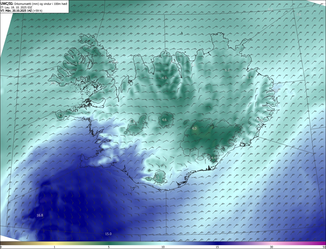The height and width of the screenshot is (249, 326).
Task: Click the 'IT: Lau. 18. 10. 2025 03Z' line
Action: (x=16, y=7)
